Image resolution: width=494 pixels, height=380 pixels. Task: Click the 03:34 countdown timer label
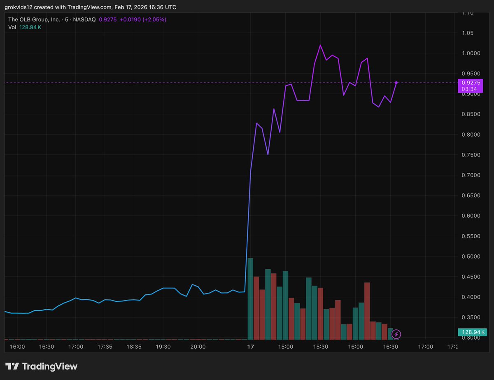coord(469,89)
